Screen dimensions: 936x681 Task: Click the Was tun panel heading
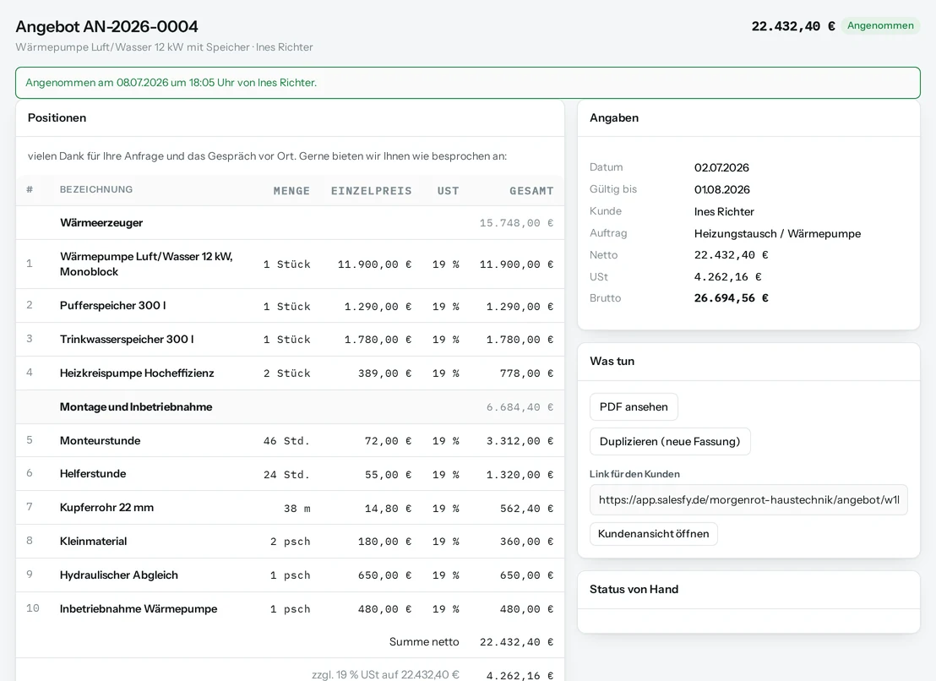612,361
